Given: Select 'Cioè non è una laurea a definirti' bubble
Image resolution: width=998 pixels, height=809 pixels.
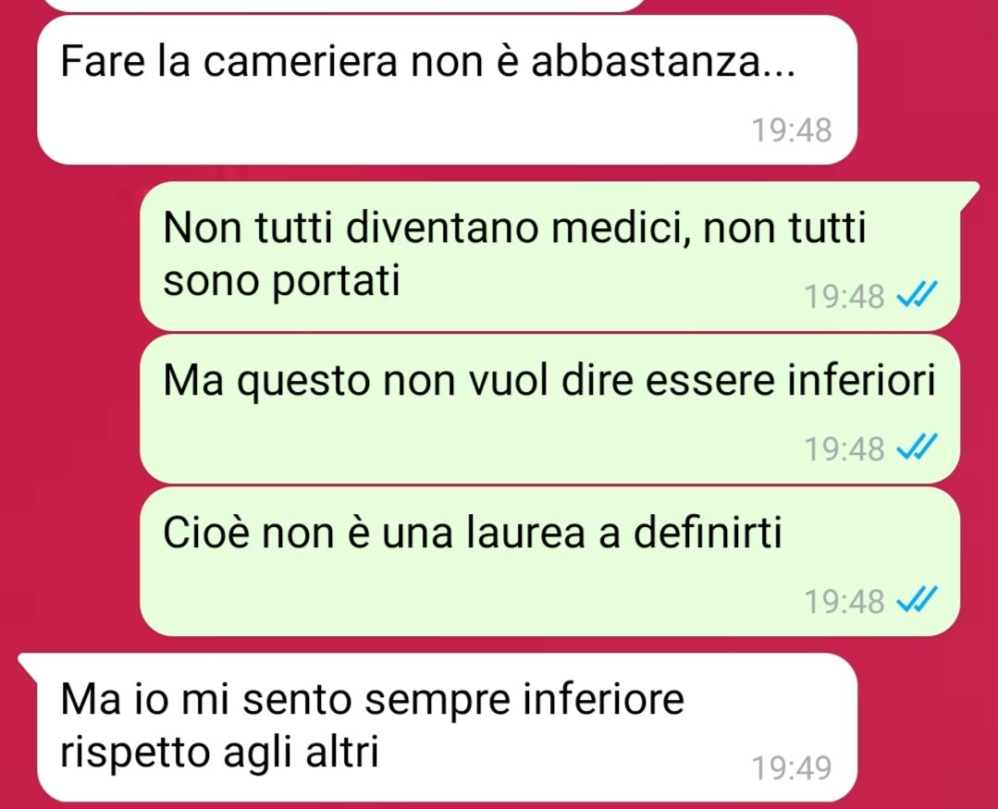Looking at the screenshot, I should pyautogui.click(x=550, y=561).
